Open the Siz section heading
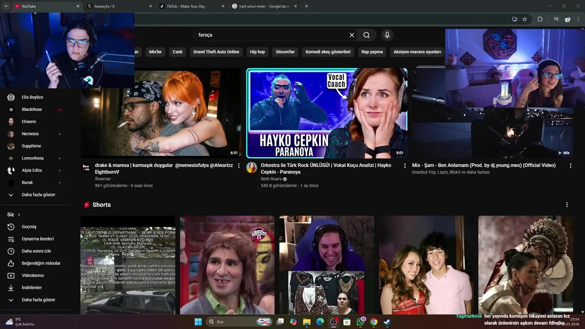Viewport: 585px width, 329px height. coord(14,215)
